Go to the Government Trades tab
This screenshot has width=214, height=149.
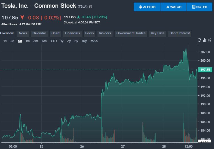131,33
